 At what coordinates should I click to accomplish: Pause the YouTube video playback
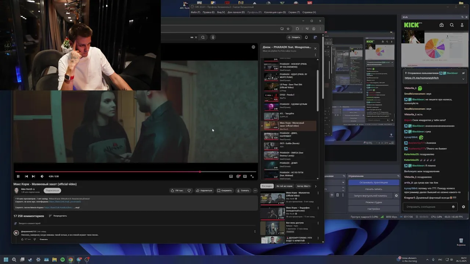(x=18, y=176)
